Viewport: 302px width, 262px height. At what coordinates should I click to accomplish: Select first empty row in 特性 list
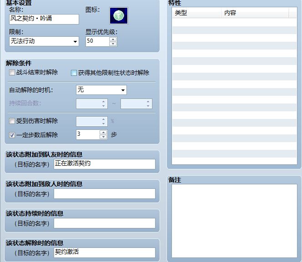coord(234,22)
